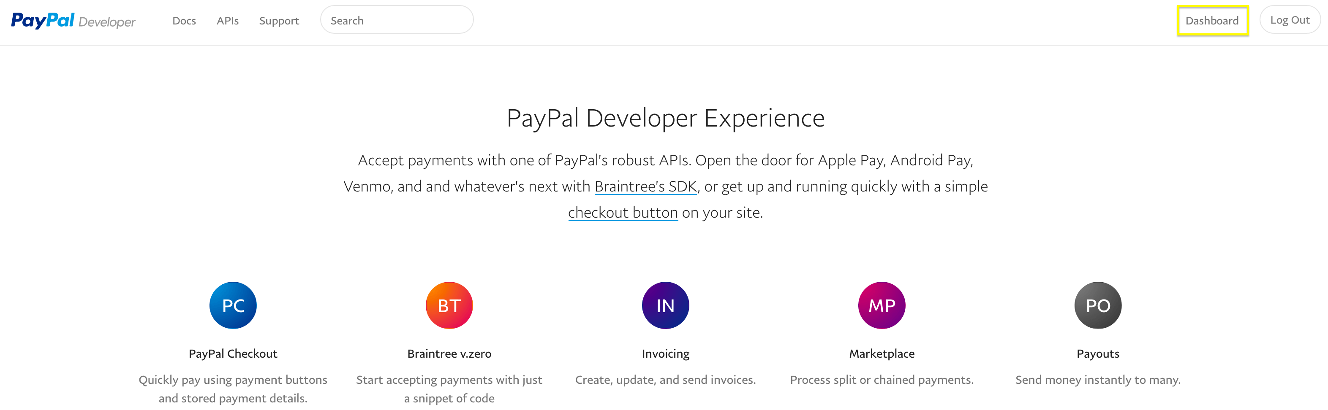Open the Marketplace product heading

click(x=882, y=354)
